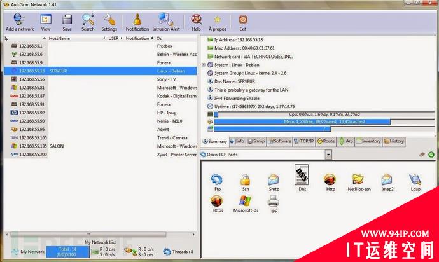
Task: Select host 192.168.55.92 HP Ipaq
Action: 101,113
